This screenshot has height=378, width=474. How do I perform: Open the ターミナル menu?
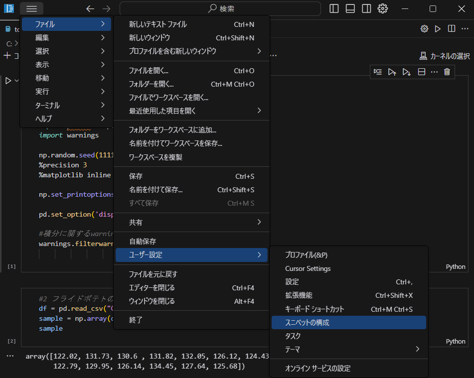(x=65, y=105)
